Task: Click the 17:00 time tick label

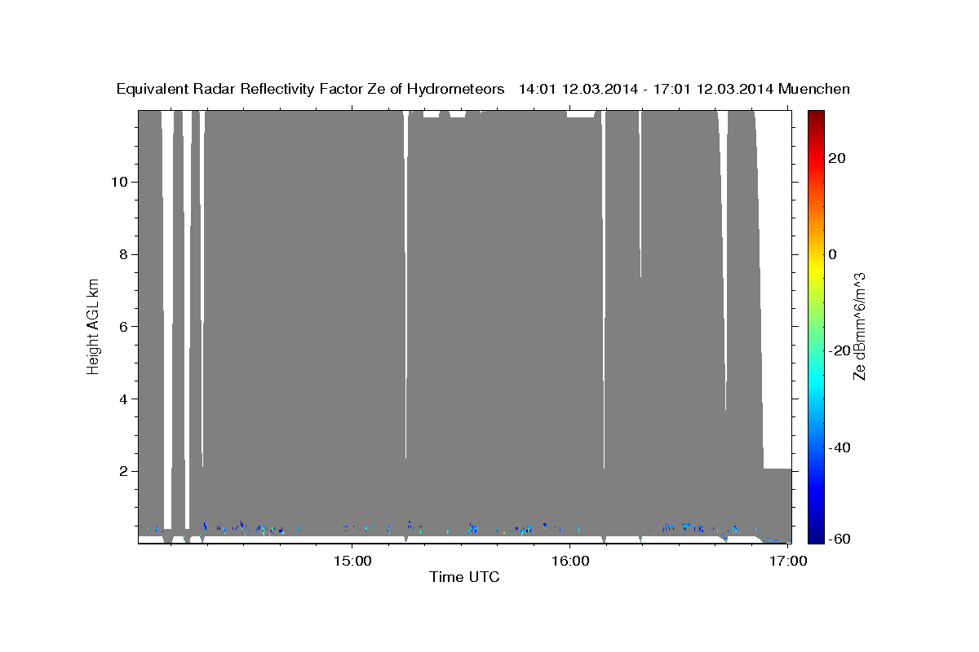Action: 788,561
